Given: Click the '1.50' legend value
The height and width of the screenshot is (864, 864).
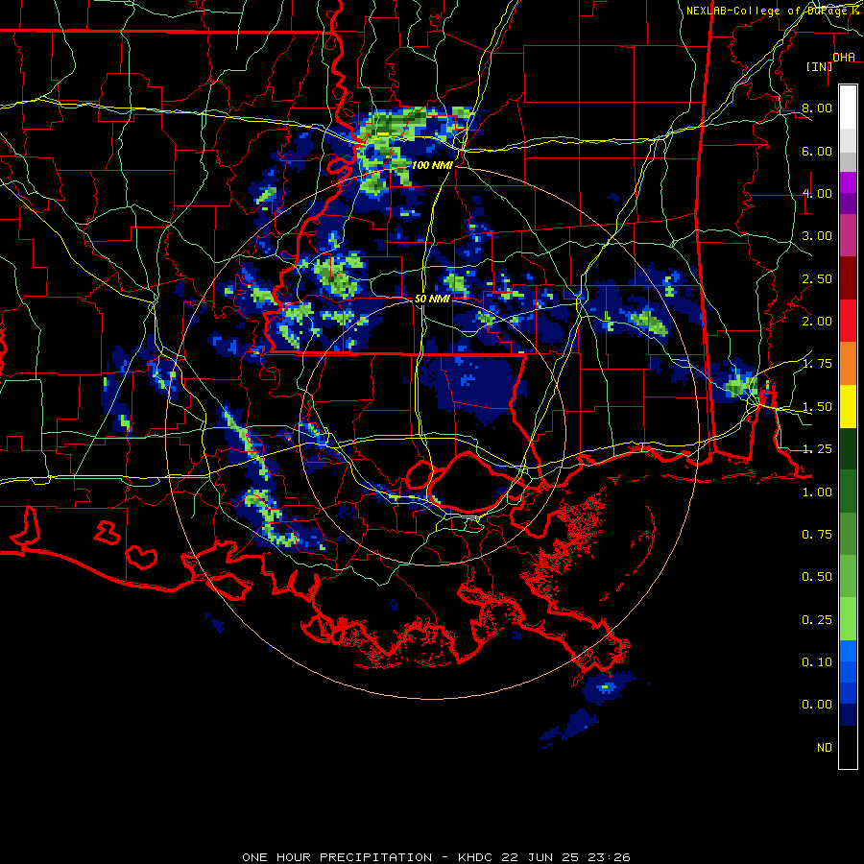Looking at the screenshot, I should click(x=817, y=407).
